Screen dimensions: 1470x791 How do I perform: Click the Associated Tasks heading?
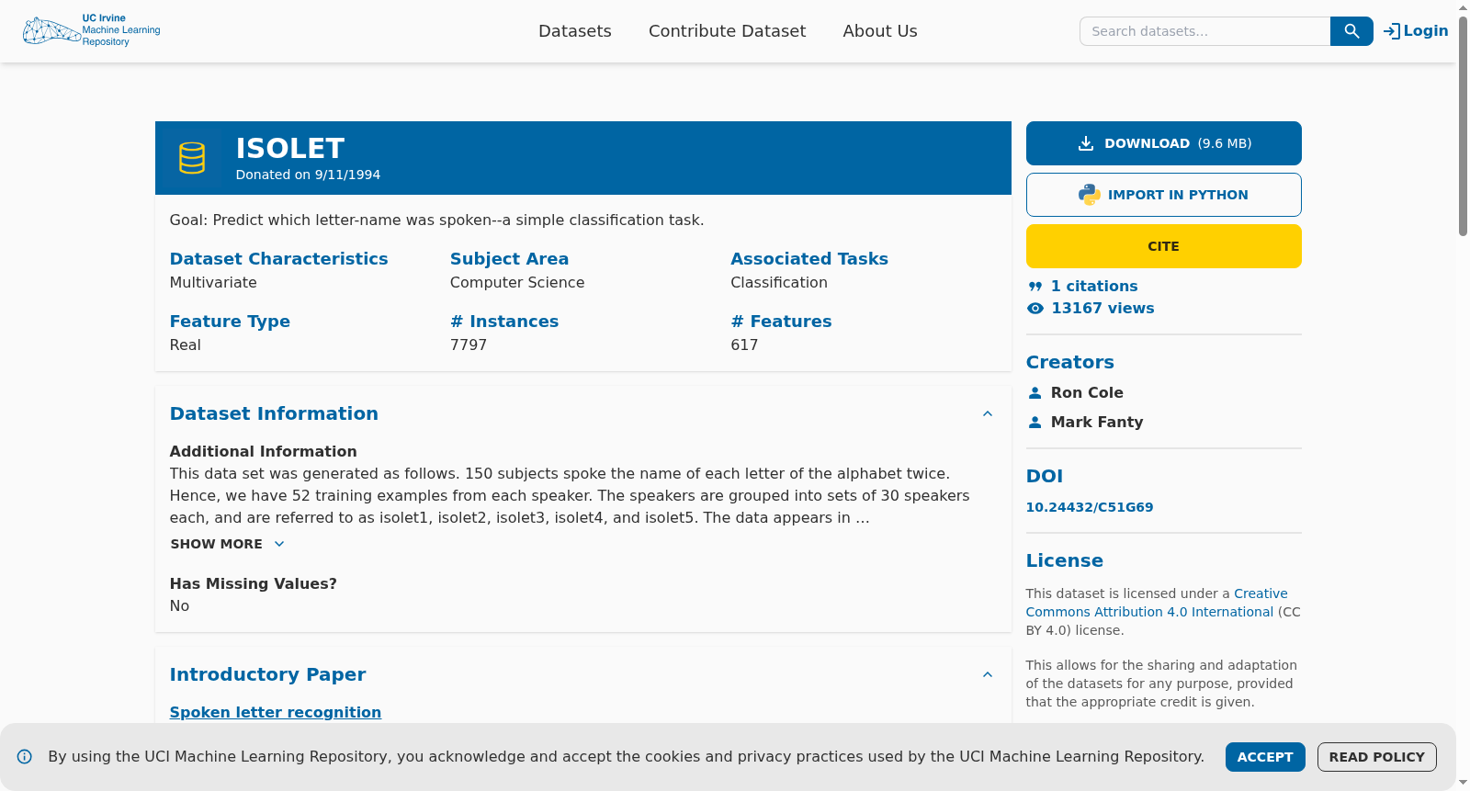[809, 259]
